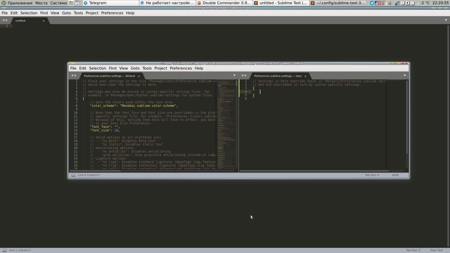
Task: Open Tools menu in untitled Sublime window
Action: (x=78, y=13)
